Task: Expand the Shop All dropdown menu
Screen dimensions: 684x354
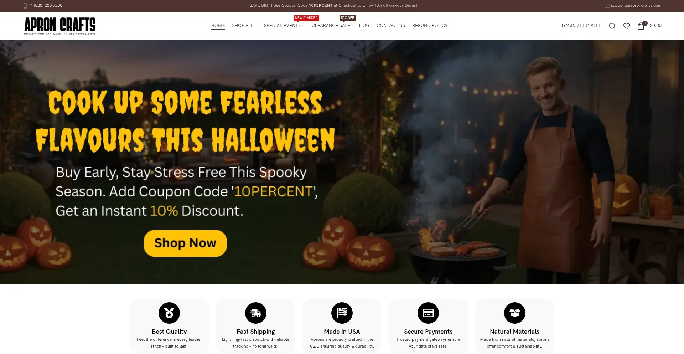Action: [x=244, y=26]
